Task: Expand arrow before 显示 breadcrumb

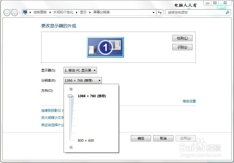Action: pyautogui.click(x=77, y=12)
